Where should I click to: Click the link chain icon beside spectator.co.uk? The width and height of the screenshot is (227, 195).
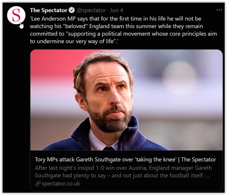(38, 183)
